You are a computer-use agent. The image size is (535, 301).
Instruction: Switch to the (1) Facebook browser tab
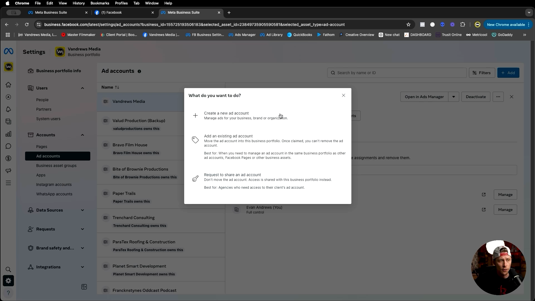tap(124, 13)
